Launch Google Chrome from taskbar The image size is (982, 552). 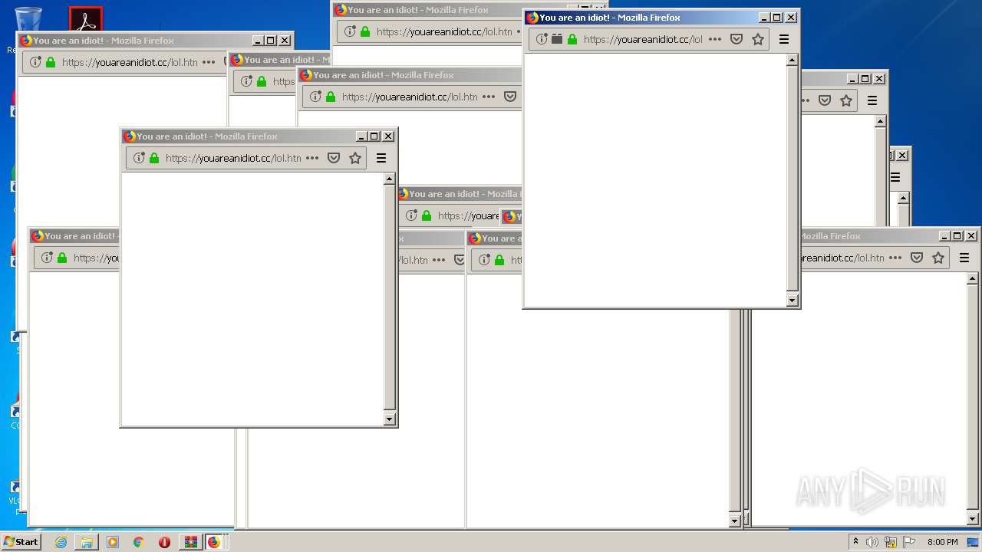[139, 542]
